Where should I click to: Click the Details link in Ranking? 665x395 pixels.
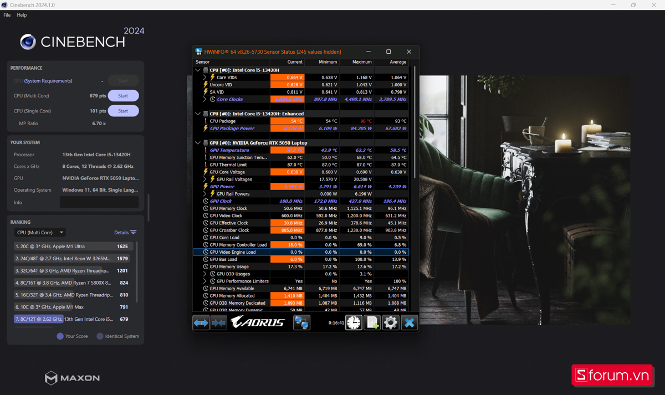click(x=121, y=233)
